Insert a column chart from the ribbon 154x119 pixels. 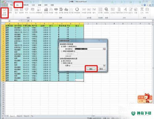(x=46, y=10)
